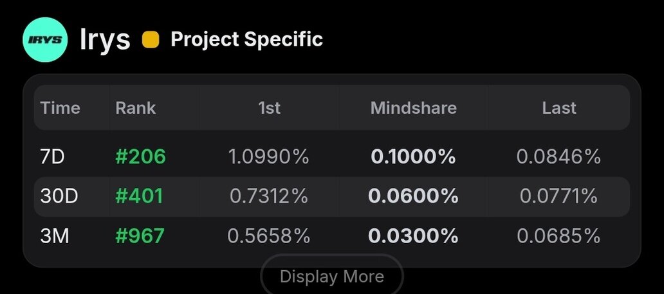Image resolution: width=664 pixels, height=294 pixels.
Task: Click the yellow Project Specific badge
Action: (x=150, y=40)
